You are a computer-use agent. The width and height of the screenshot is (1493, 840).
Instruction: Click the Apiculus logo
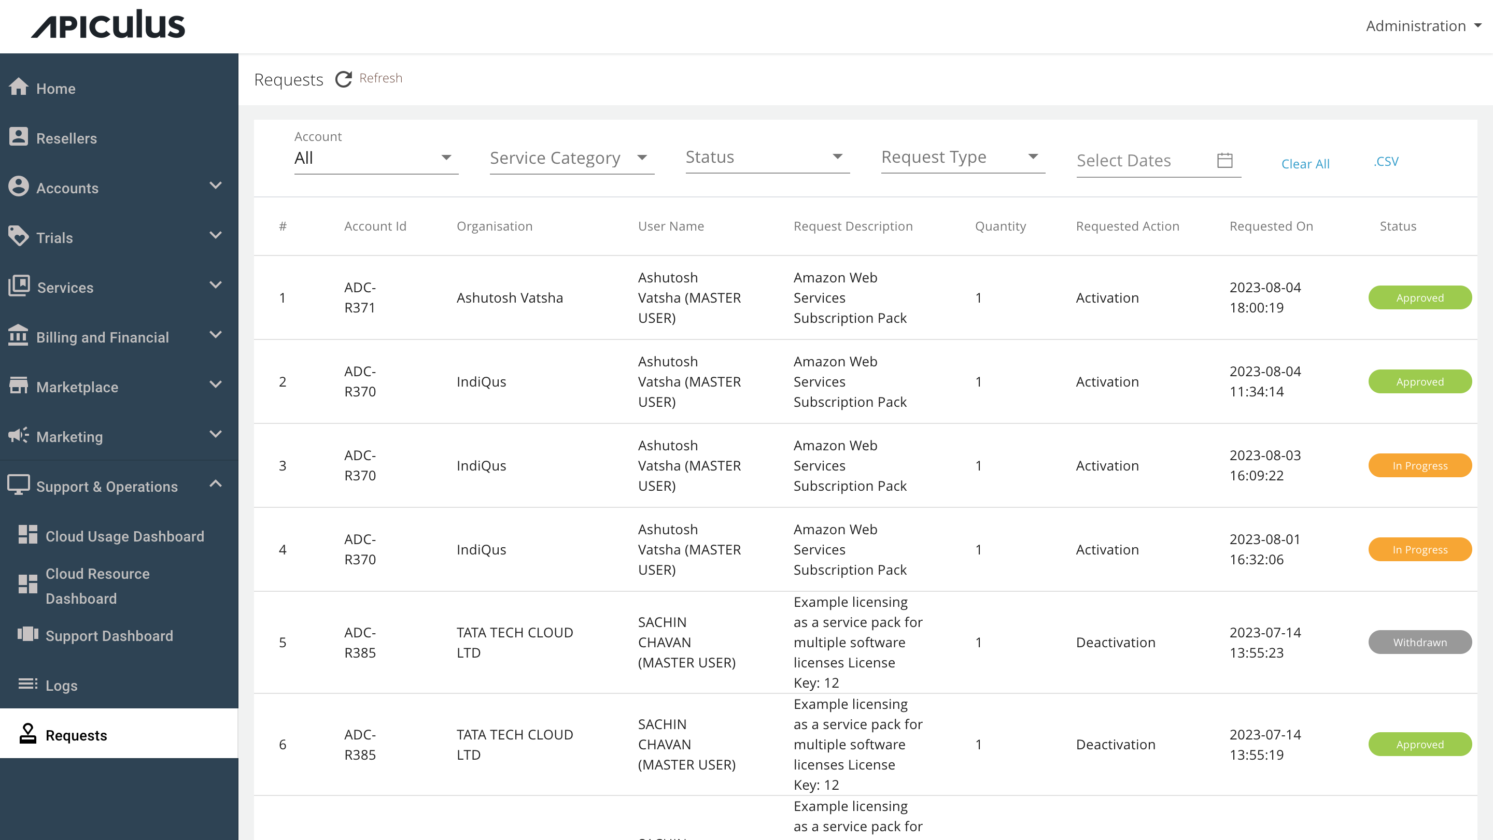[x=108, y=24]
